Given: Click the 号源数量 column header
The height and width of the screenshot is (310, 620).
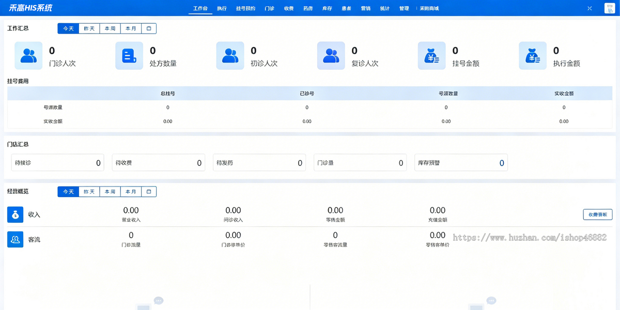Looking at the screenshot, I should (448, 94).
